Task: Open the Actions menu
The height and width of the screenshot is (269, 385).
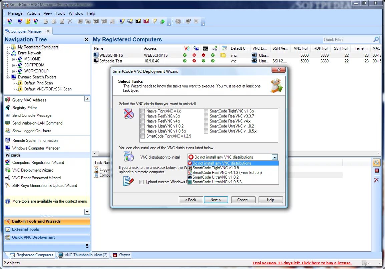Action: click(x=34, y=13)
